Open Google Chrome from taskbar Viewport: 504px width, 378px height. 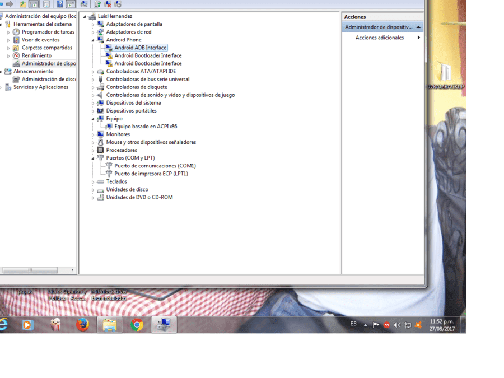pos(137,325)
